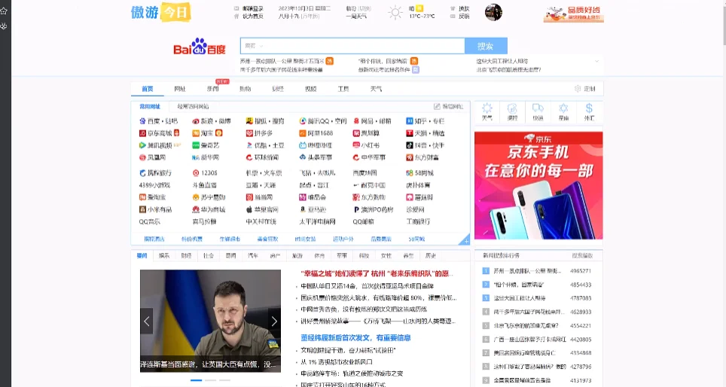The height and width of the screenshot is (387, 726).
Task: Open headline "幸福之城"她们读懂了 杭州
Action: [x=377, y=273]
